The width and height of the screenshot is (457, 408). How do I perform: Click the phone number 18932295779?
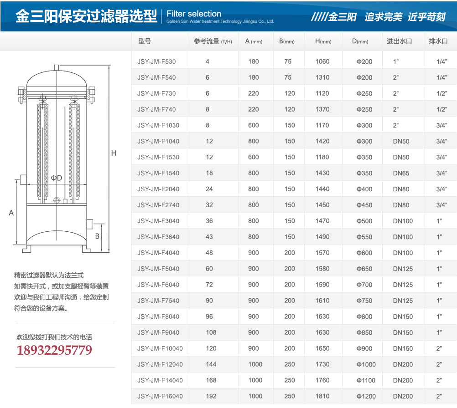[x=54, y=350]
